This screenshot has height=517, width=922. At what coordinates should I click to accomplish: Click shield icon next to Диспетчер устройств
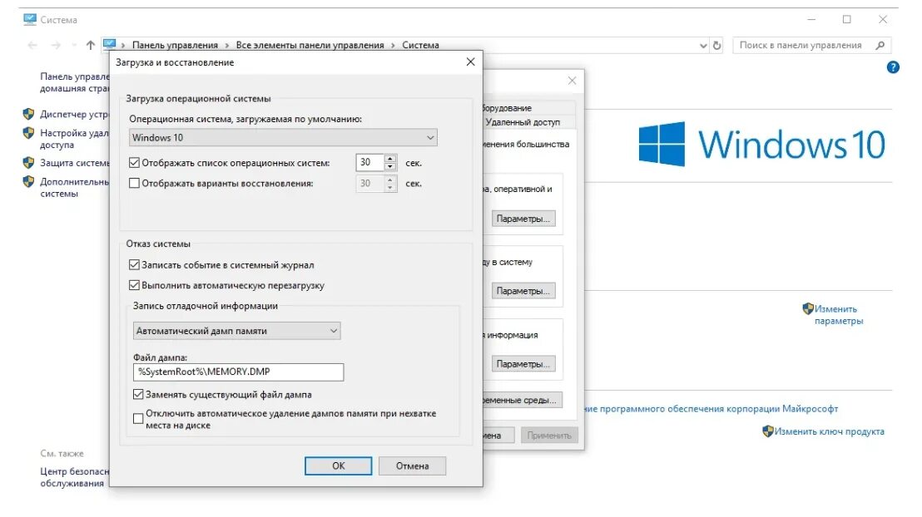28,114
